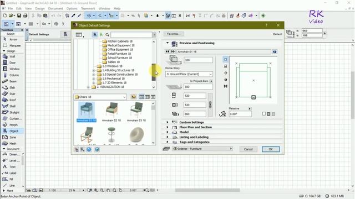Click to Project Zero arrow button
Viewport: 355px width, 199px height.
point(211,81)
